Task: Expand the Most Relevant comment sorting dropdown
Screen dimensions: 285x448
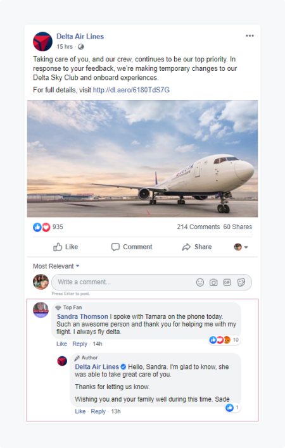Action: tap(56, 266)
